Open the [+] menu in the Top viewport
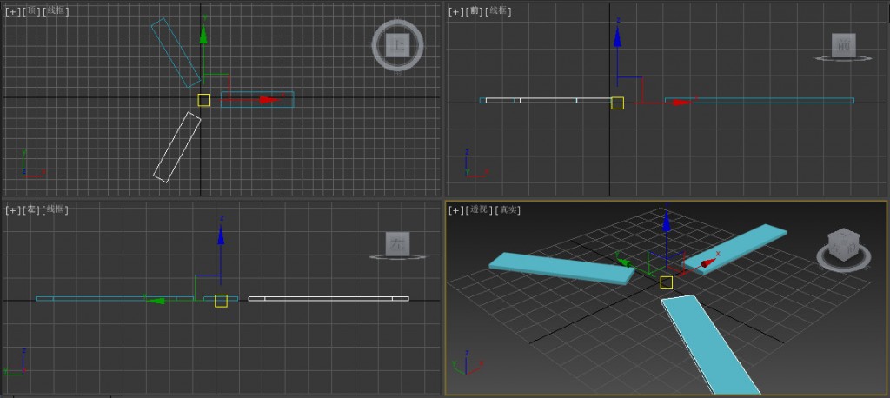 [x=12, y=11]
